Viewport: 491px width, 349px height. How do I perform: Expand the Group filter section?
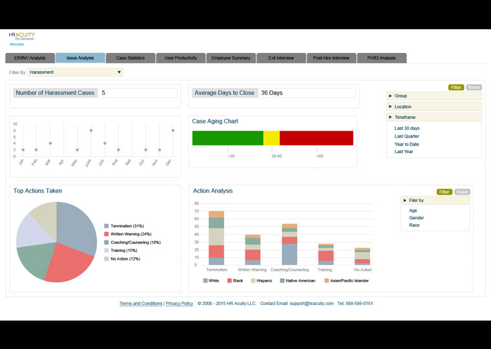coord(434,96)
